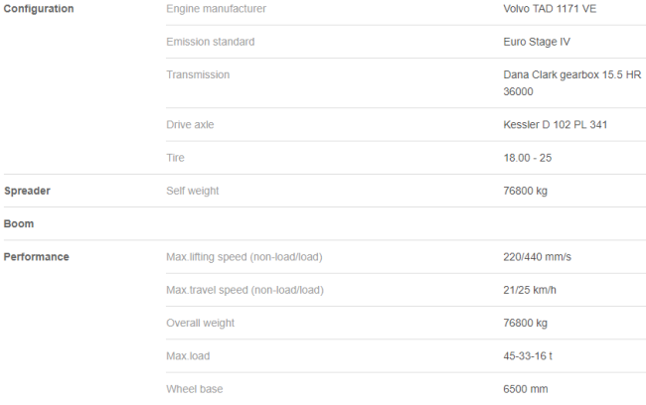Click the Performance section heading
The image size is (646, 405).
click(36, 257)
